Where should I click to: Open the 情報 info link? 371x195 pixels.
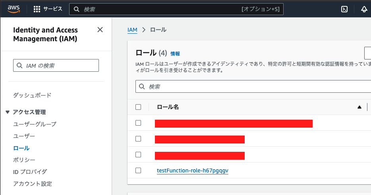pos(175,54)
